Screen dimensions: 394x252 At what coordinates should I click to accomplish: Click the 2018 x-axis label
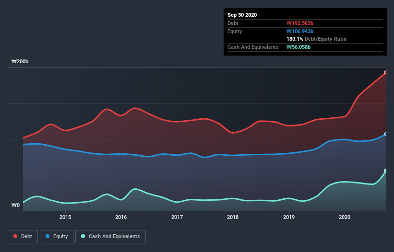[233, 217]
